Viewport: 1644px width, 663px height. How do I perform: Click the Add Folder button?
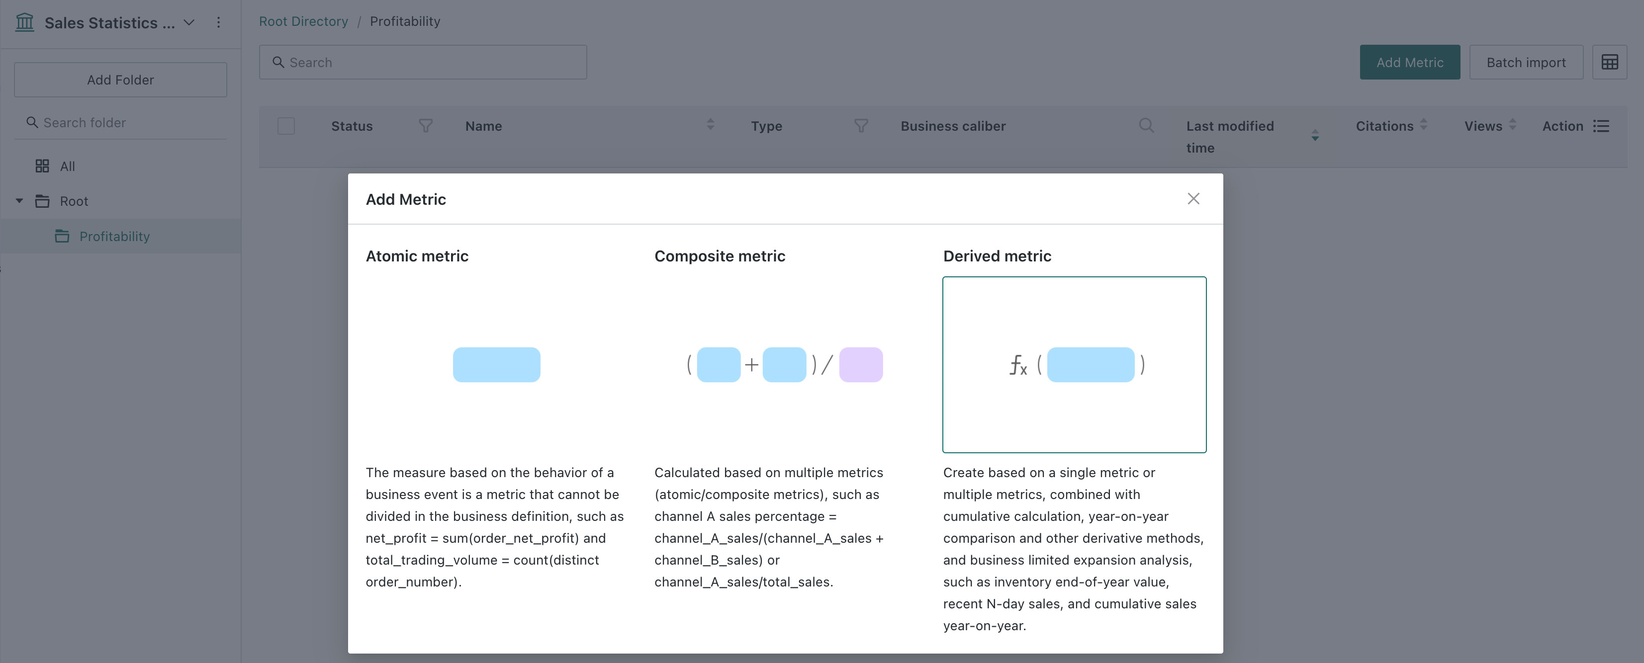point(121,80)
